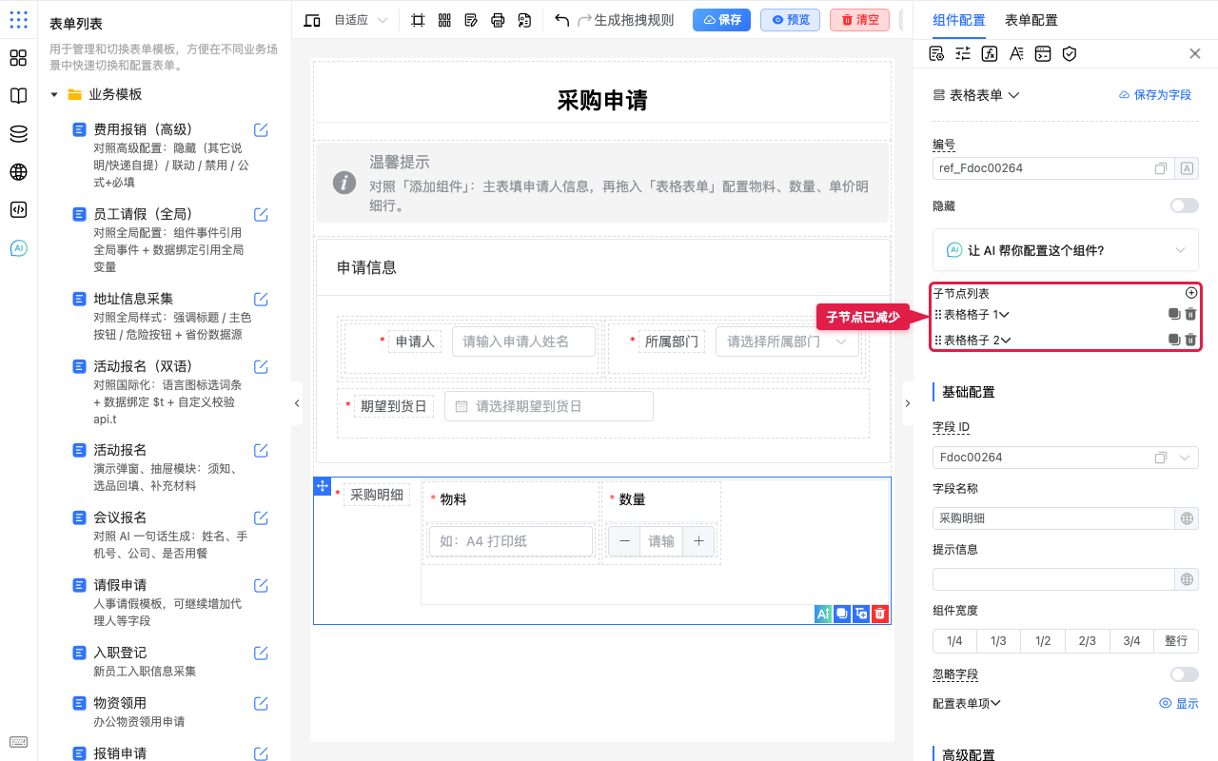The width and height of the screenshot is (1218, 761).
Task: Open the components grid sidebar icon
Action: tap(18, 58)
